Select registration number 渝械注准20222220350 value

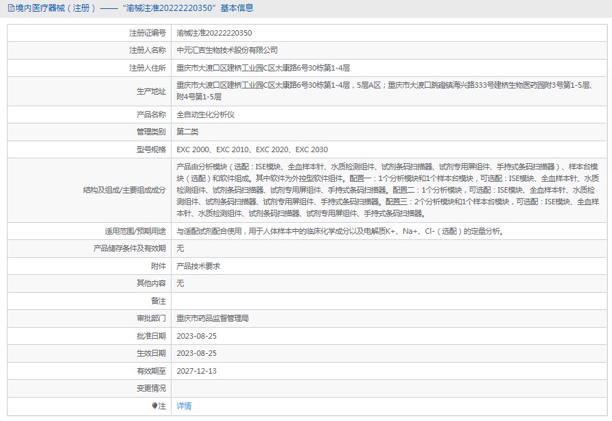[x=214, y=33]
